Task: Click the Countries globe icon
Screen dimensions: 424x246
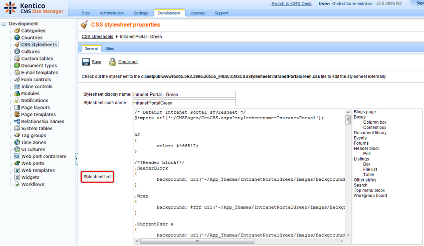Action: (17, 37)
